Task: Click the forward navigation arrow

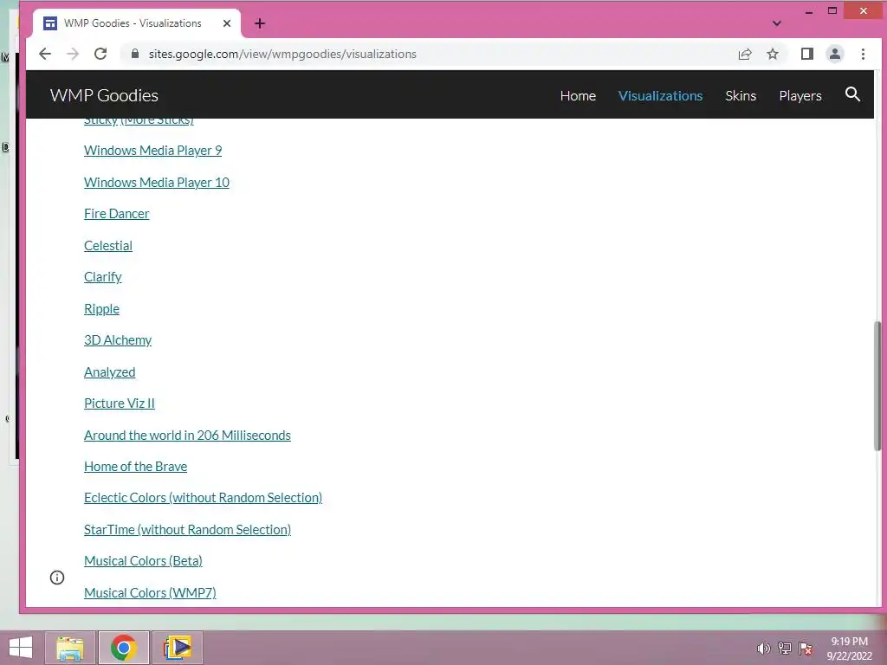Action: tap(73, 54)
